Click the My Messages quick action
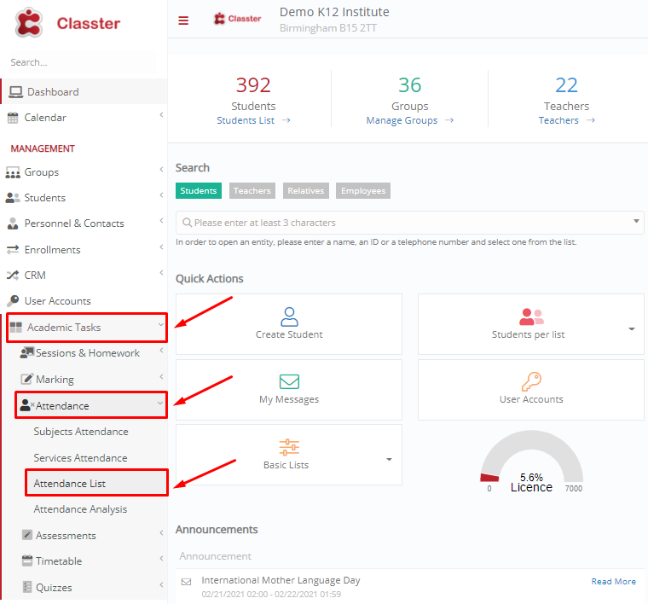The image size is (648, 604). coord(289,389)
